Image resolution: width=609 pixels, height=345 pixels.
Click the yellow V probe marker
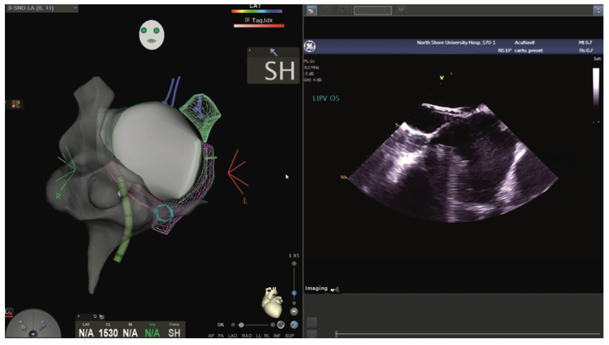[442, 77]
